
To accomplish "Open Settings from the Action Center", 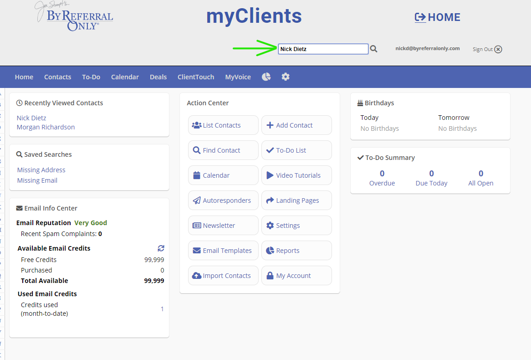I will (296, 226).
